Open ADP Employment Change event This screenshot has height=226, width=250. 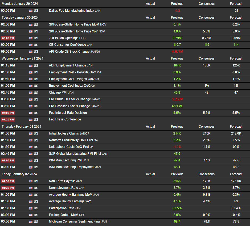tap(71, 65)
